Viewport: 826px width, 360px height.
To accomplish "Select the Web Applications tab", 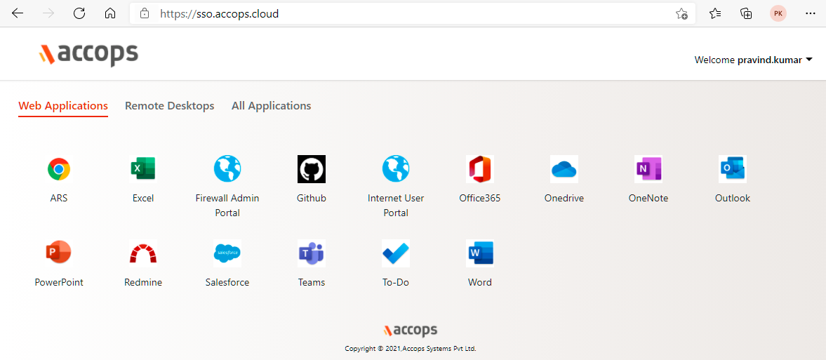I will pyautogui.click(x=63, y=106).
